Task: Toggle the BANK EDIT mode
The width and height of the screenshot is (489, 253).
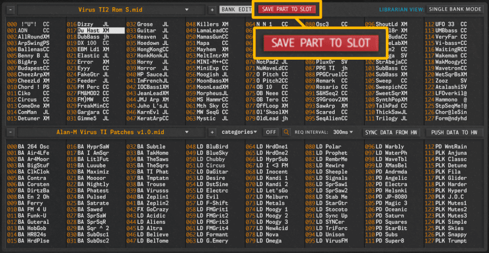Action: (x=235, y=10)
